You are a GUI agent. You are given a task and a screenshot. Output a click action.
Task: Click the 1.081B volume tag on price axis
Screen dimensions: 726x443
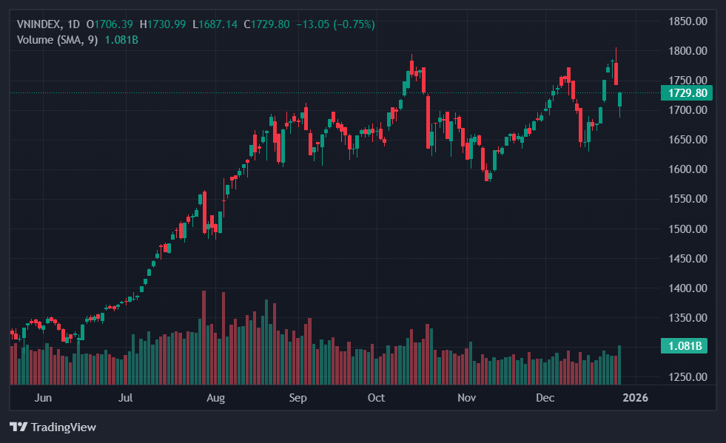tap(688, 345)
